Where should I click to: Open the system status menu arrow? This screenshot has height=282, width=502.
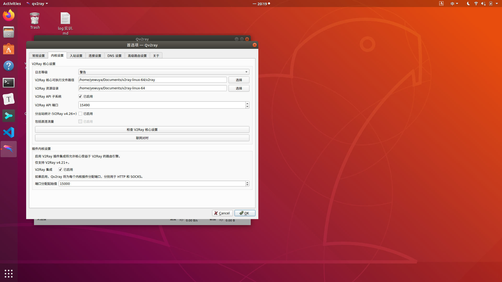point(497,4)
